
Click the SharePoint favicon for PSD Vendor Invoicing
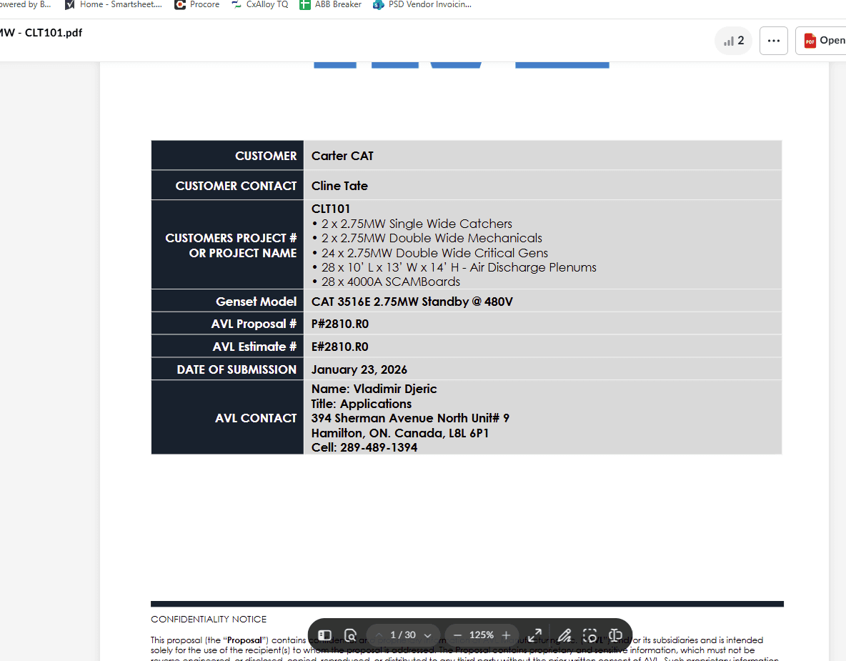(x=378, y=5)
